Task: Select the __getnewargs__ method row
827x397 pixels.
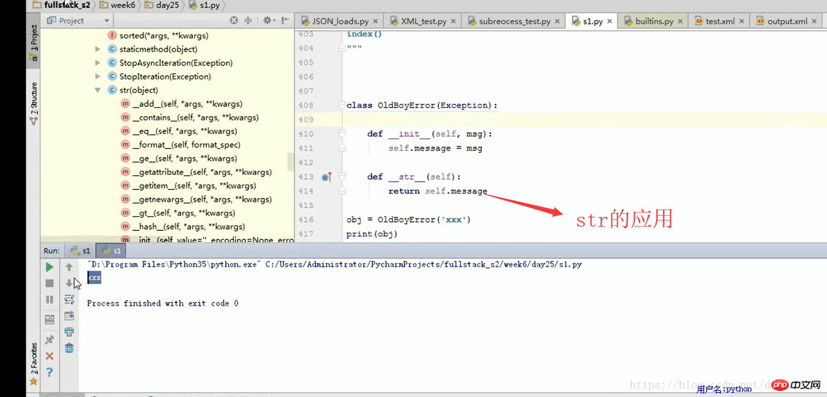Action: [x=202, y=199]
